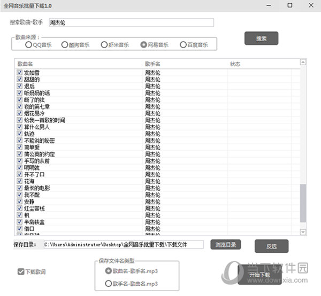The height and width of the screenshot is (296, 321).
Task: Uncheck the song 甜甜的
Action: [x=19, y=79]
